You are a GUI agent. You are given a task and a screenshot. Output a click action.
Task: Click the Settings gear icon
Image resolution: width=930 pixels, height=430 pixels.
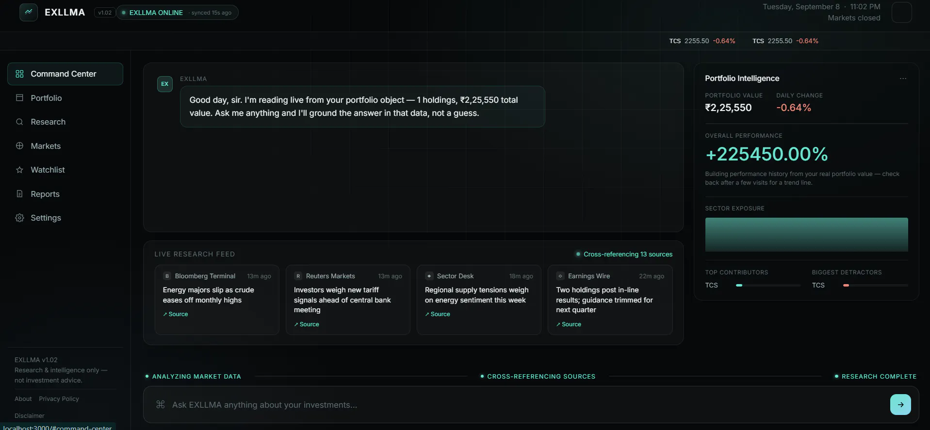tap(19, 218)
